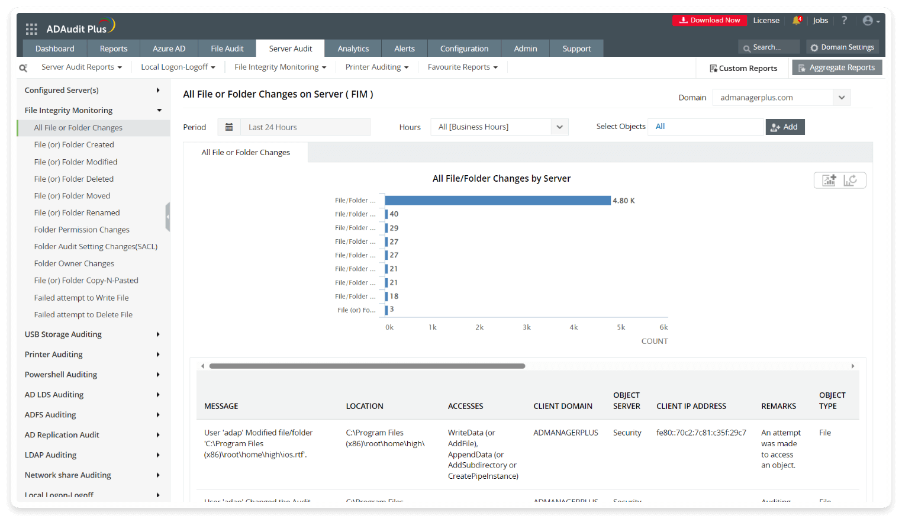
Task: Click the Add objects button
Action: 785,127
